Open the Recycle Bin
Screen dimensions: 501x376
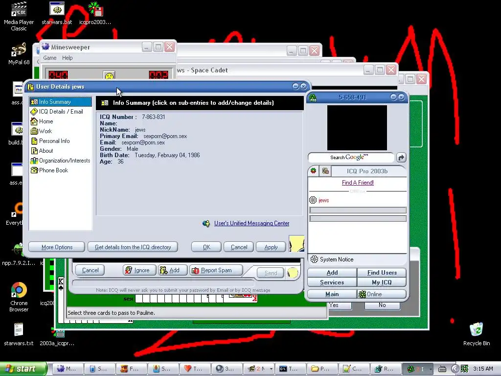tap(477, 334)
